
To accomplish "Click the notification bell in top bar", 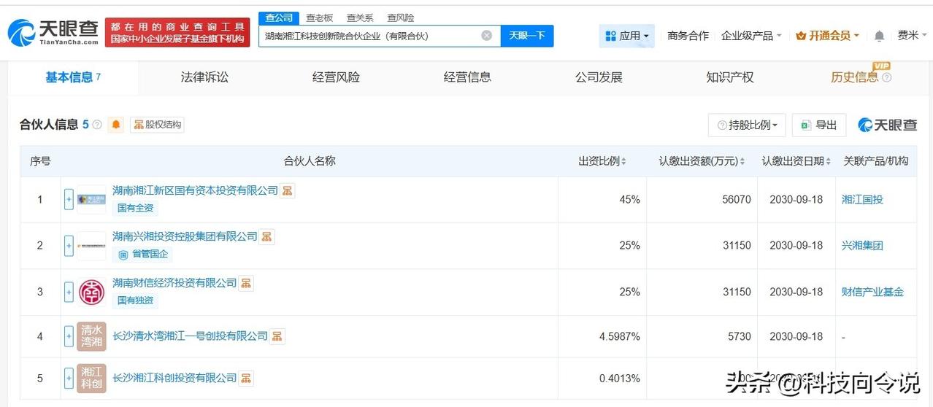I will point(879,36).
